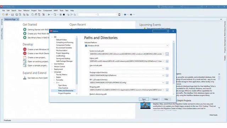Click the Open project folder toolbar icon

7,15
